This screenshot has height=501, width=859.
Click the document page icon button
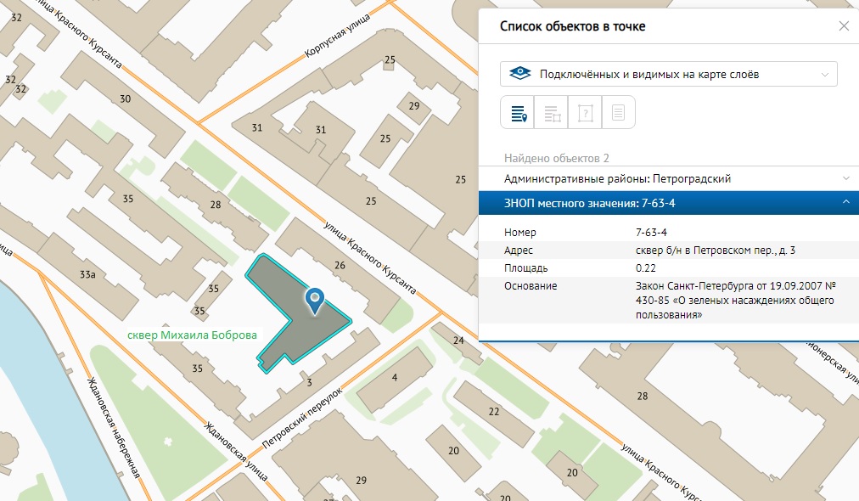(619, 112)
